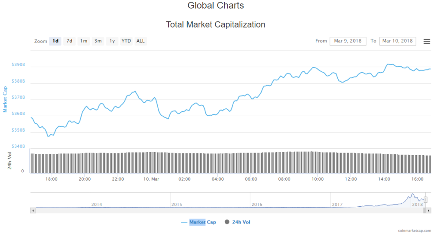This screenshot has height=233, width=440.
Task: Open the coinmarketcap.com credit link
Action: point(416,230)
